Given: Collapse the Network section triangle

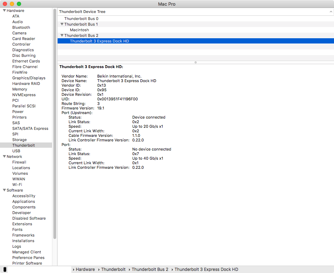Looking at the screenshot, I should click(4, 157).
